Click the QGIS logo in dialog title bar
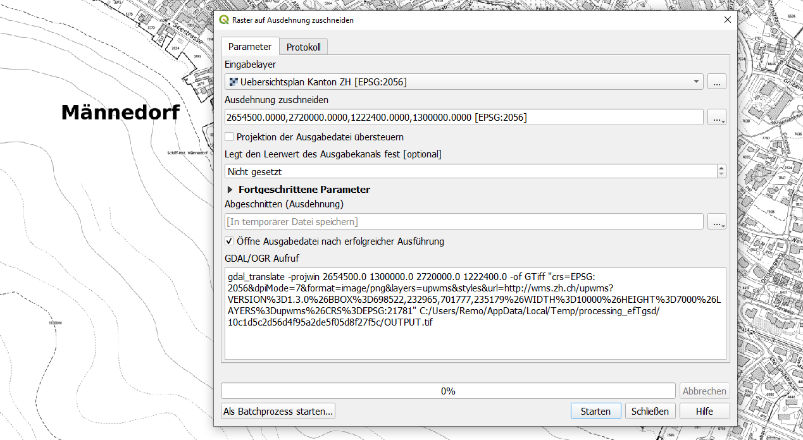803x440 pixels. (x=224, y=20)
